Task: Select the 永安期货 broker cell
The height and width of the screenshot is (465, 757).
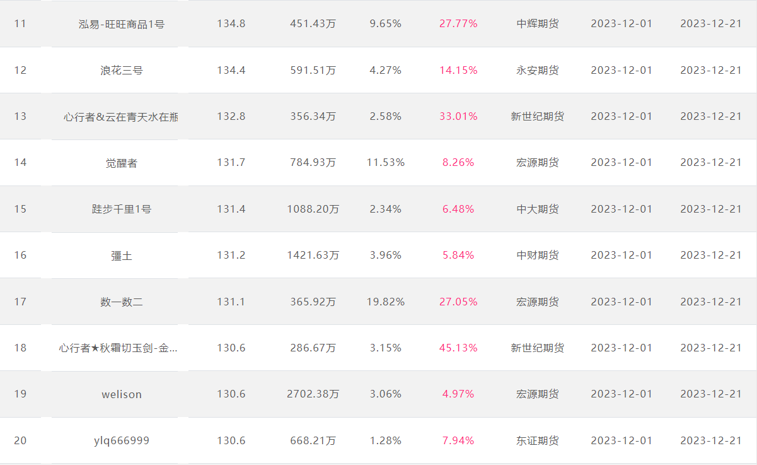Action: (538, 70)
